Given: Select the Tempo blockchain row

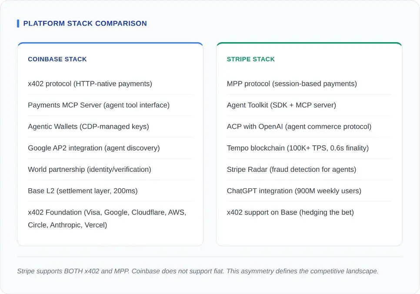Looking at the screenshot, I should [298, 148].
